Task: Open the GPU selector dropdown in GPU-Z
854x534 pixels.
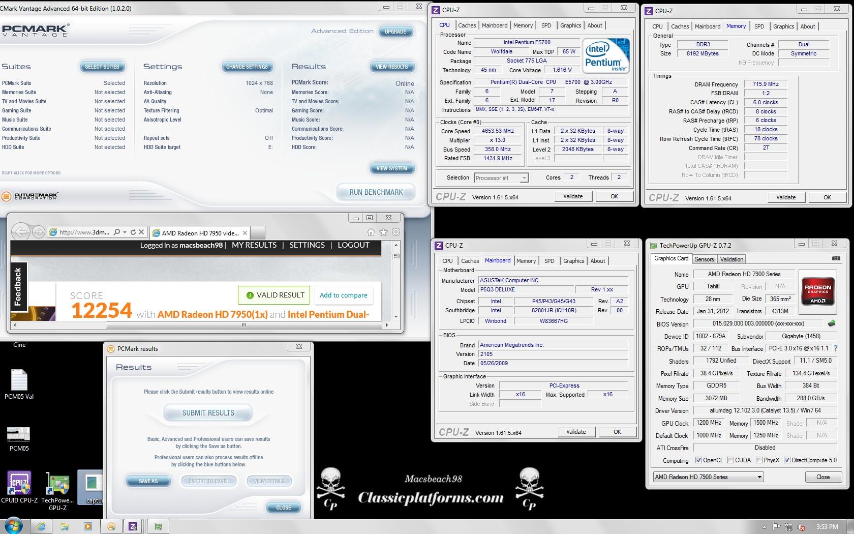Action: 709,477
